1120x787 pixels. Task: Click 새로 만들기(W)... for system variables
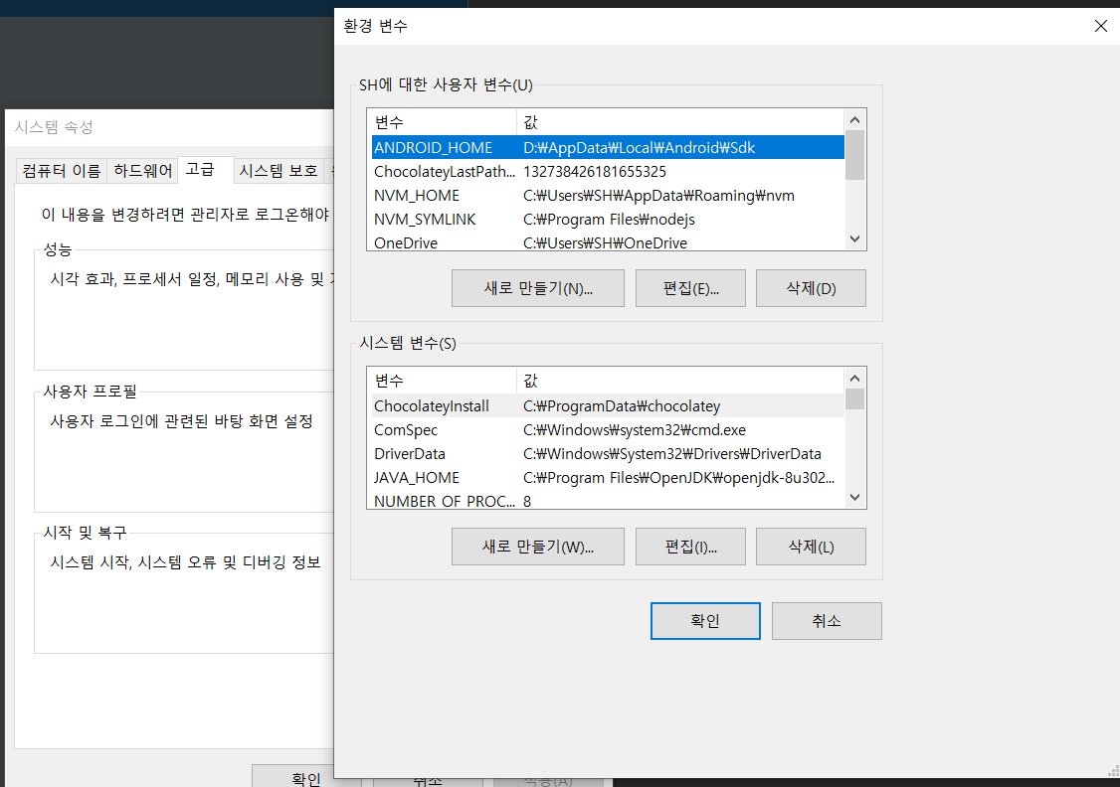click(x=538, y=547)
